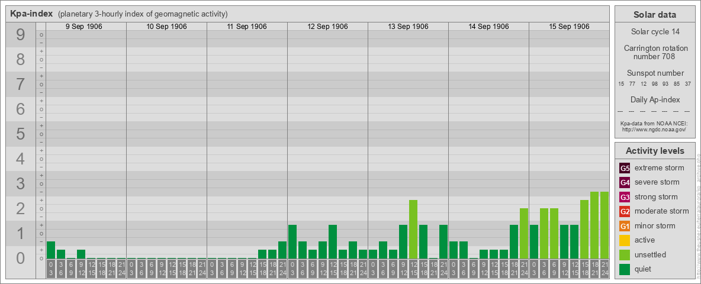The width and height of the screenshot is (701, 284).
Task: Click the 'Activity levels' panel header
Action: coord(655,151)
